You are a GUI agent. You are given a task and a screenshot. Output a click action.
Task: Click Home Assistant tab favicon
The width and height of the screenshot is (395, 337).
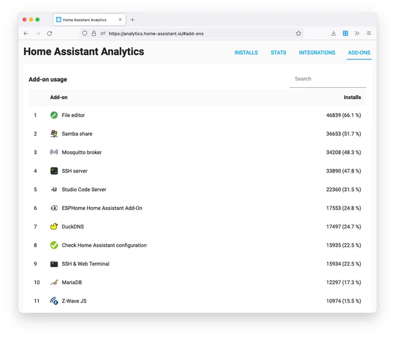(59, 20)
